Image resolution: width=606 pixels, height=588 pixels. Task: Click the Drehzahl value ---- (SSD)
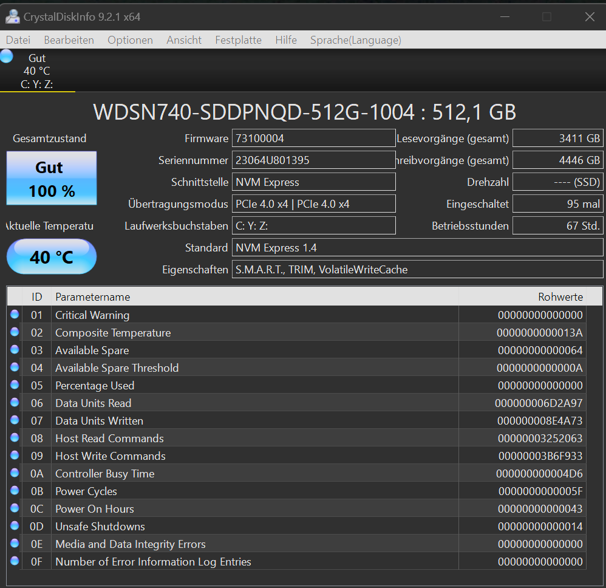[x=557, y=182]
